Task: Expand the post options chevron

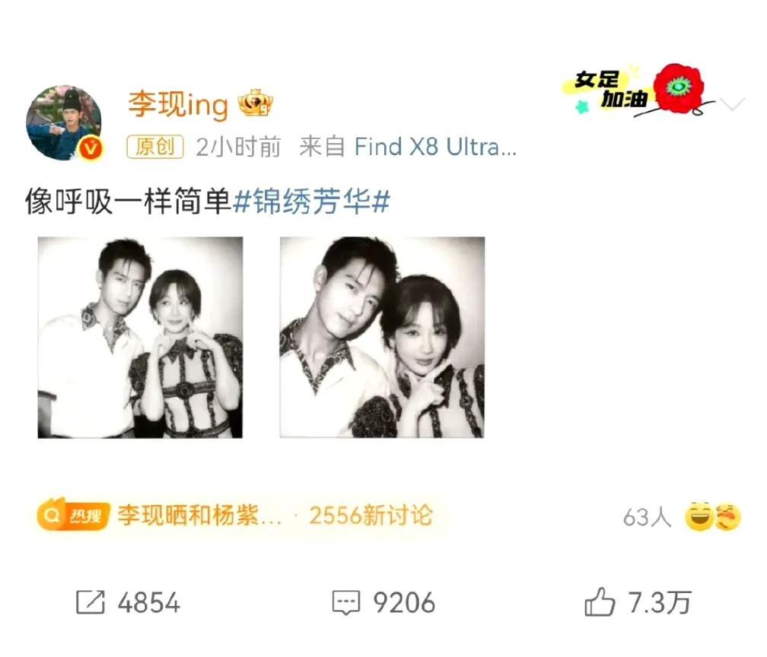Action: [x=734, y=103]
